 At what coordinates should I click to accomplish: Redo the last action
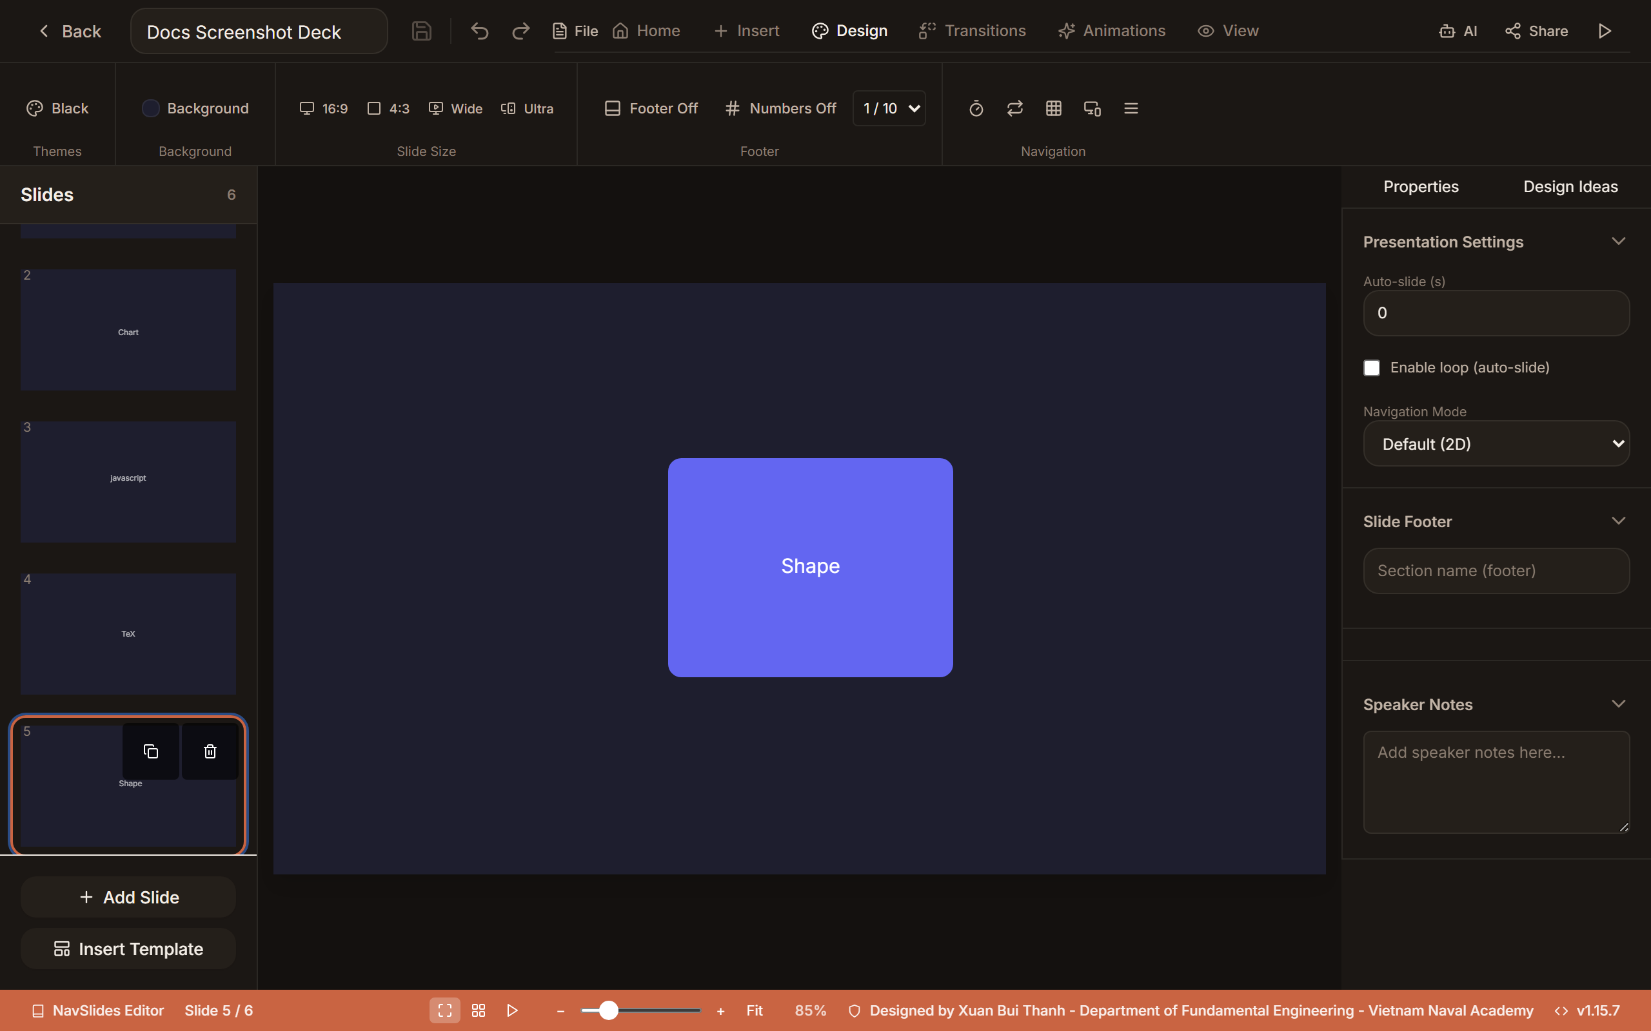pos(520,32)
